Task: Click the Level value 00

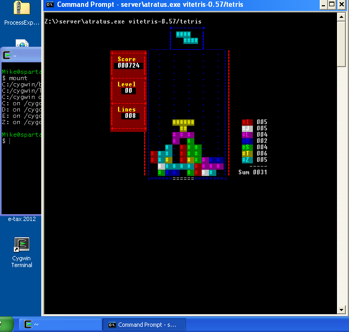Action: [x=129, y=91]
